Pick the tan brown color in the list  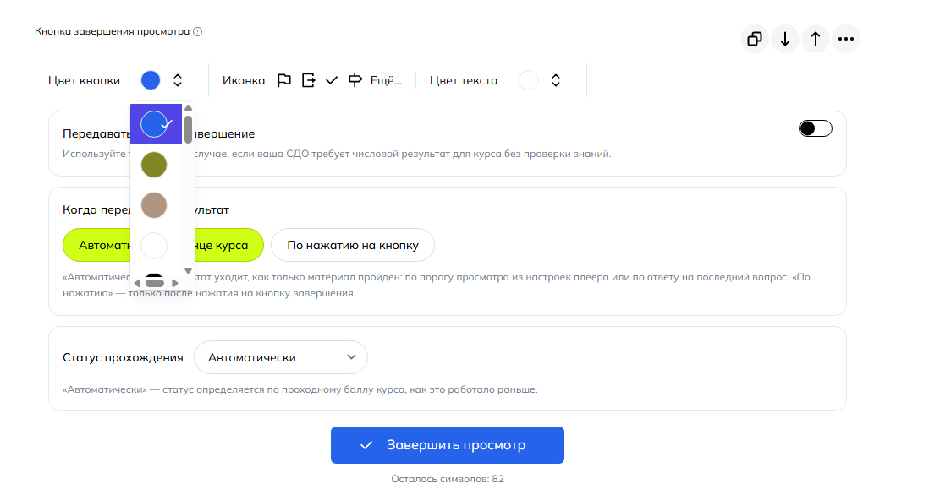pyautogui.click(x=154, y=205)
